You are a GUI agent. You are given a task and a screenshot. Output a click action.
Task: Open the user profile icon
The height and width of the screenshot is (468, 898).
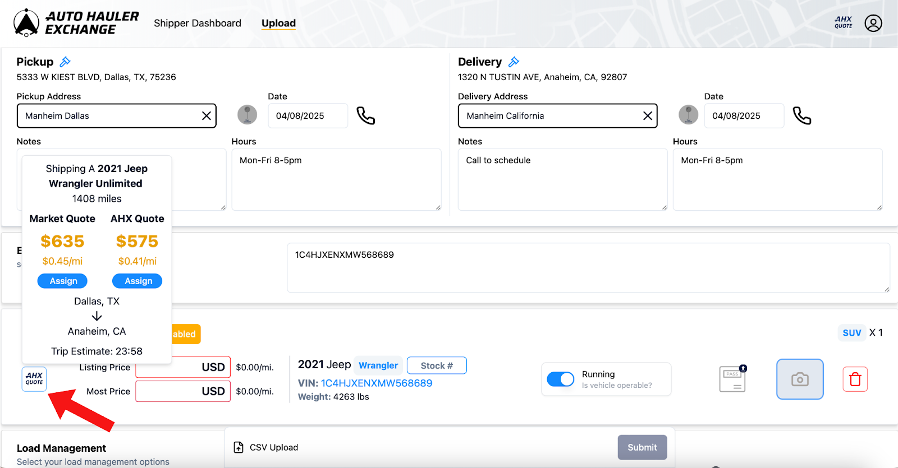coord(873,23)
